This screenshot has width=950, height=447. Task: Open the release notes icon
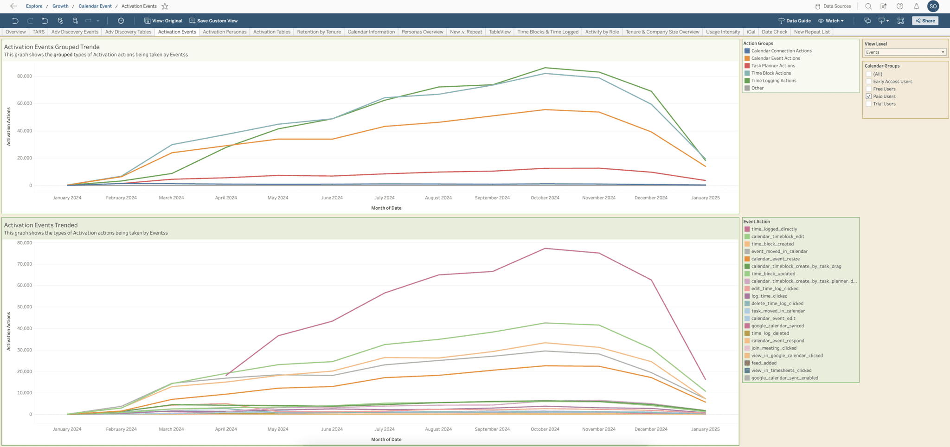coord(884,6)
